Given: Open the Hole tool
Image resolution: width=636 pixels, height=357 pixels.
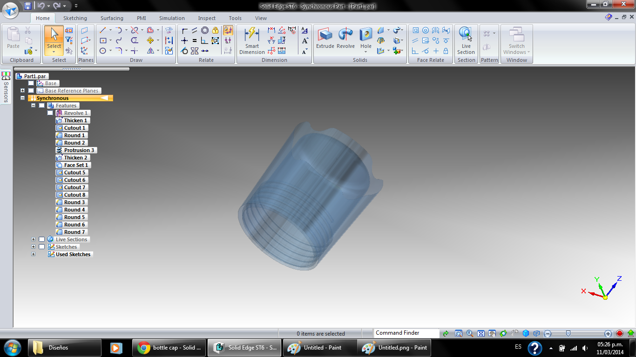Looking at the screenshot, I should pos(366,38).
